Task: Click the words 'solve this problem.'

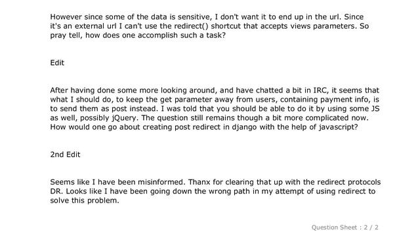Action: coord(85,201)
